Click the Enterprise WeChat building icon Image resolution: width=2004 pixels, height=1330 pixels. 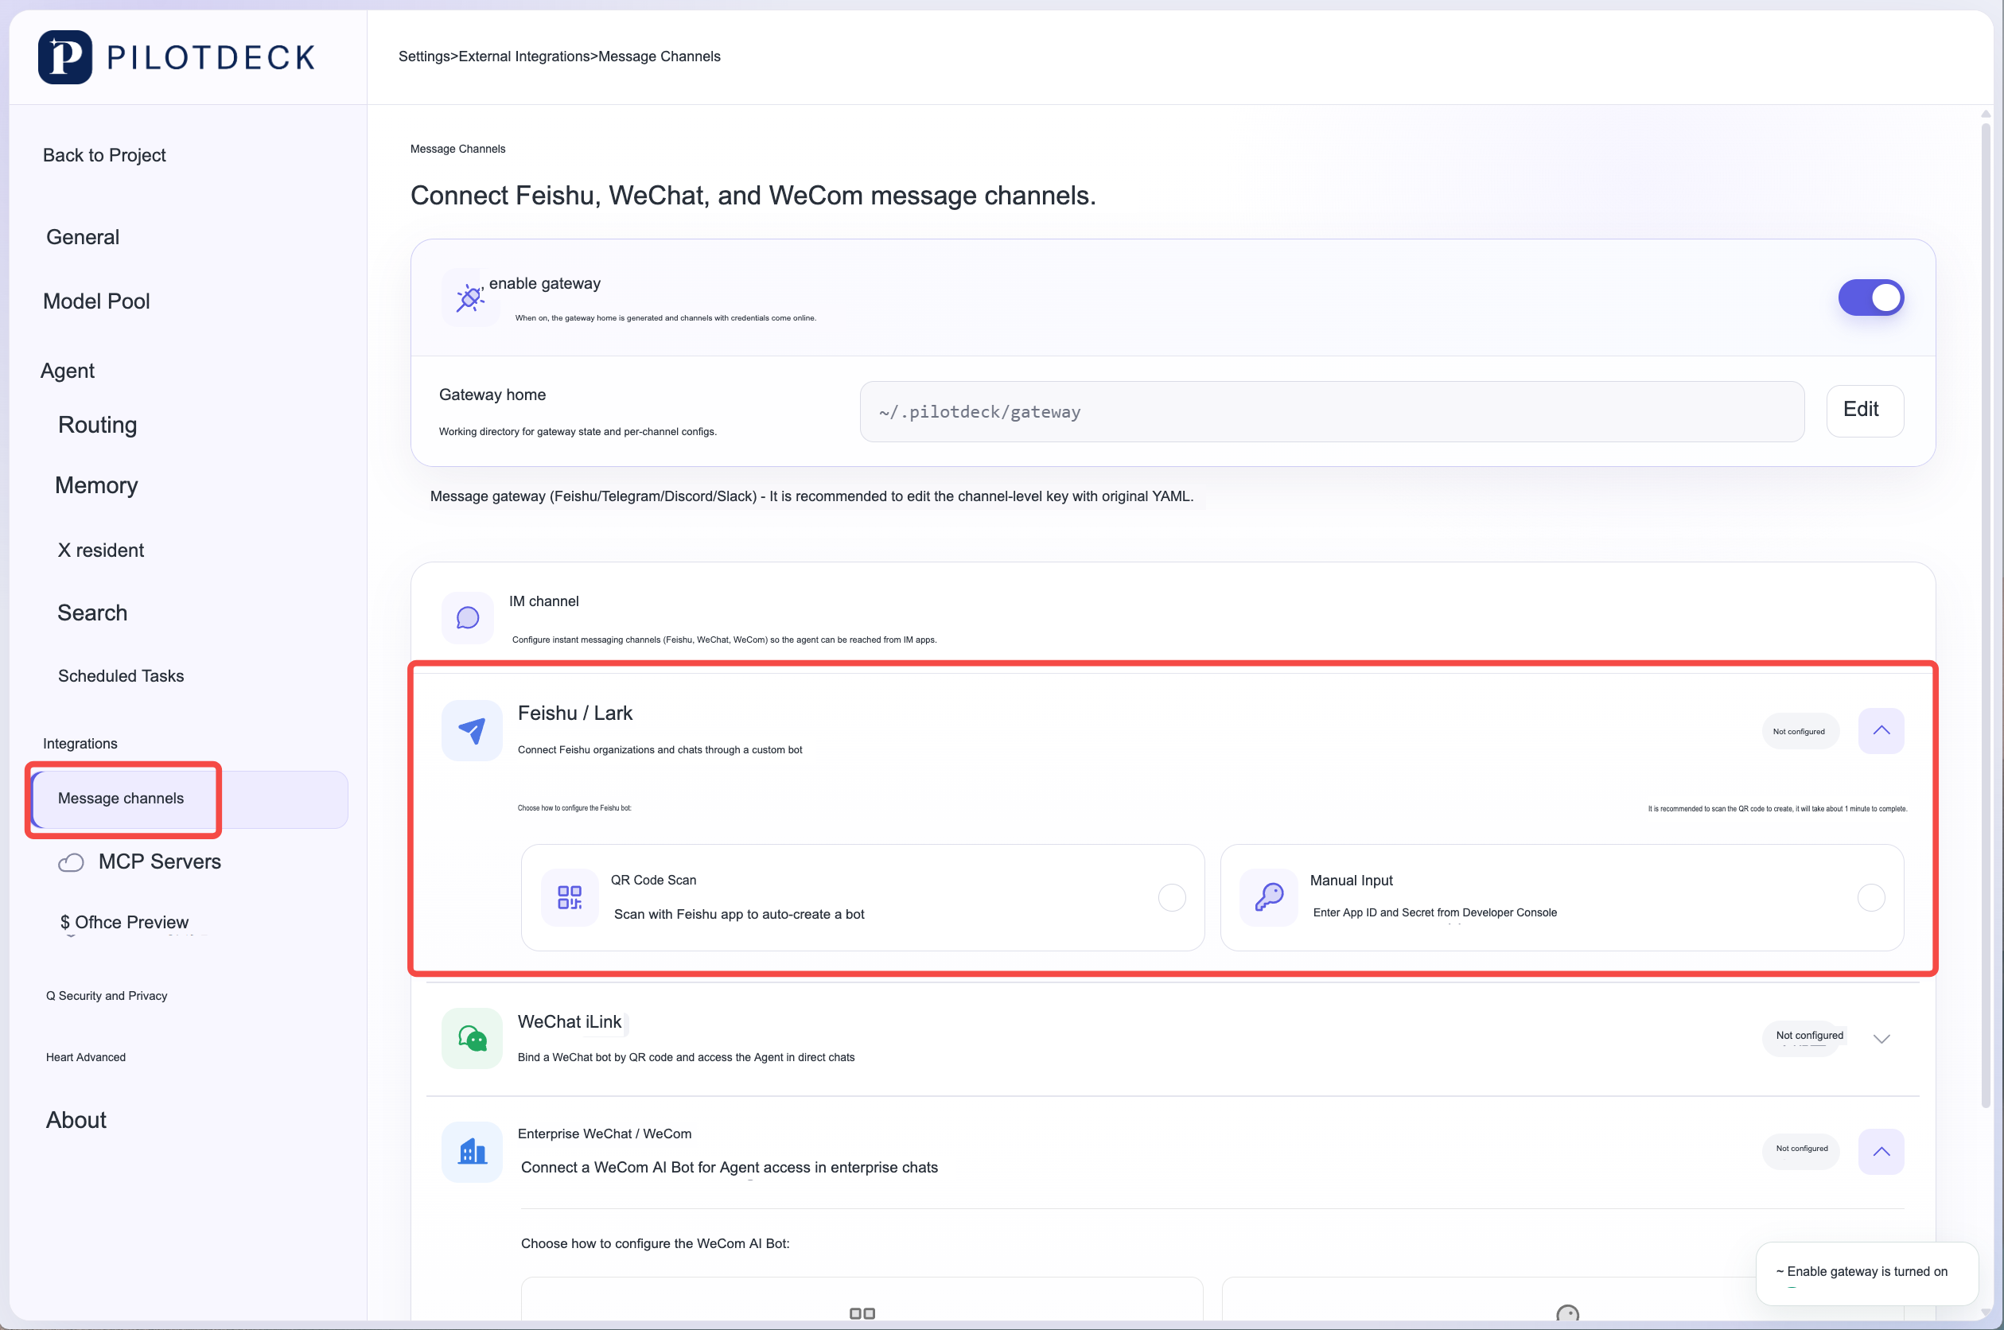[x=472, y=1151]
